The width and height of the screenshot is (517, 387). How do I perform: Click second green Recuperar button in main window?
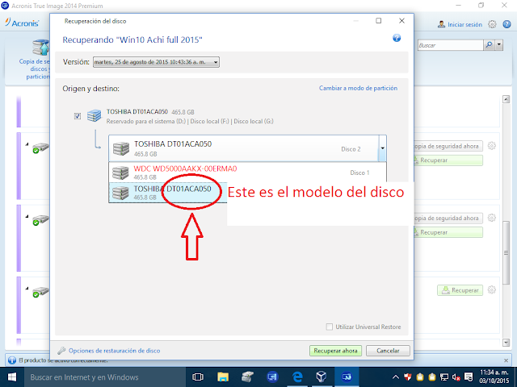(x=448, y=232)
